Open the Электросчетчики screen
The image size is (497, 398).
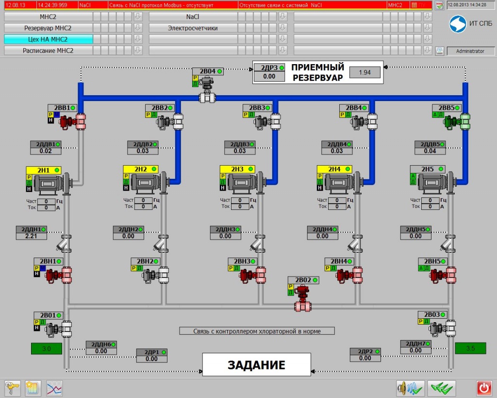[x=193, y=28]
